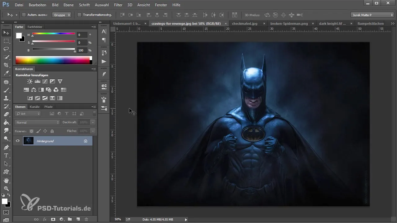Screen dimensions: 397x223
Task: Select the Hand tool
Action: coord(6,180)
